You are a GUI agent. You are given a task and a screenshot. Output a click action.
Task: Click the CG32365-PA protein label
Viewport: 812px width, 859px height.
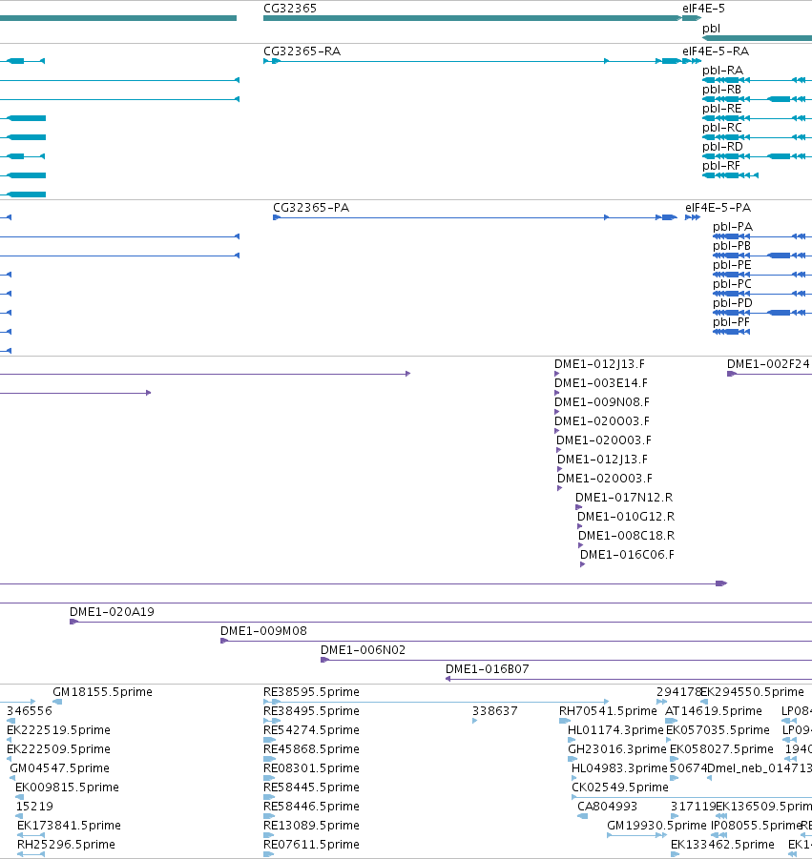point(311,208)
